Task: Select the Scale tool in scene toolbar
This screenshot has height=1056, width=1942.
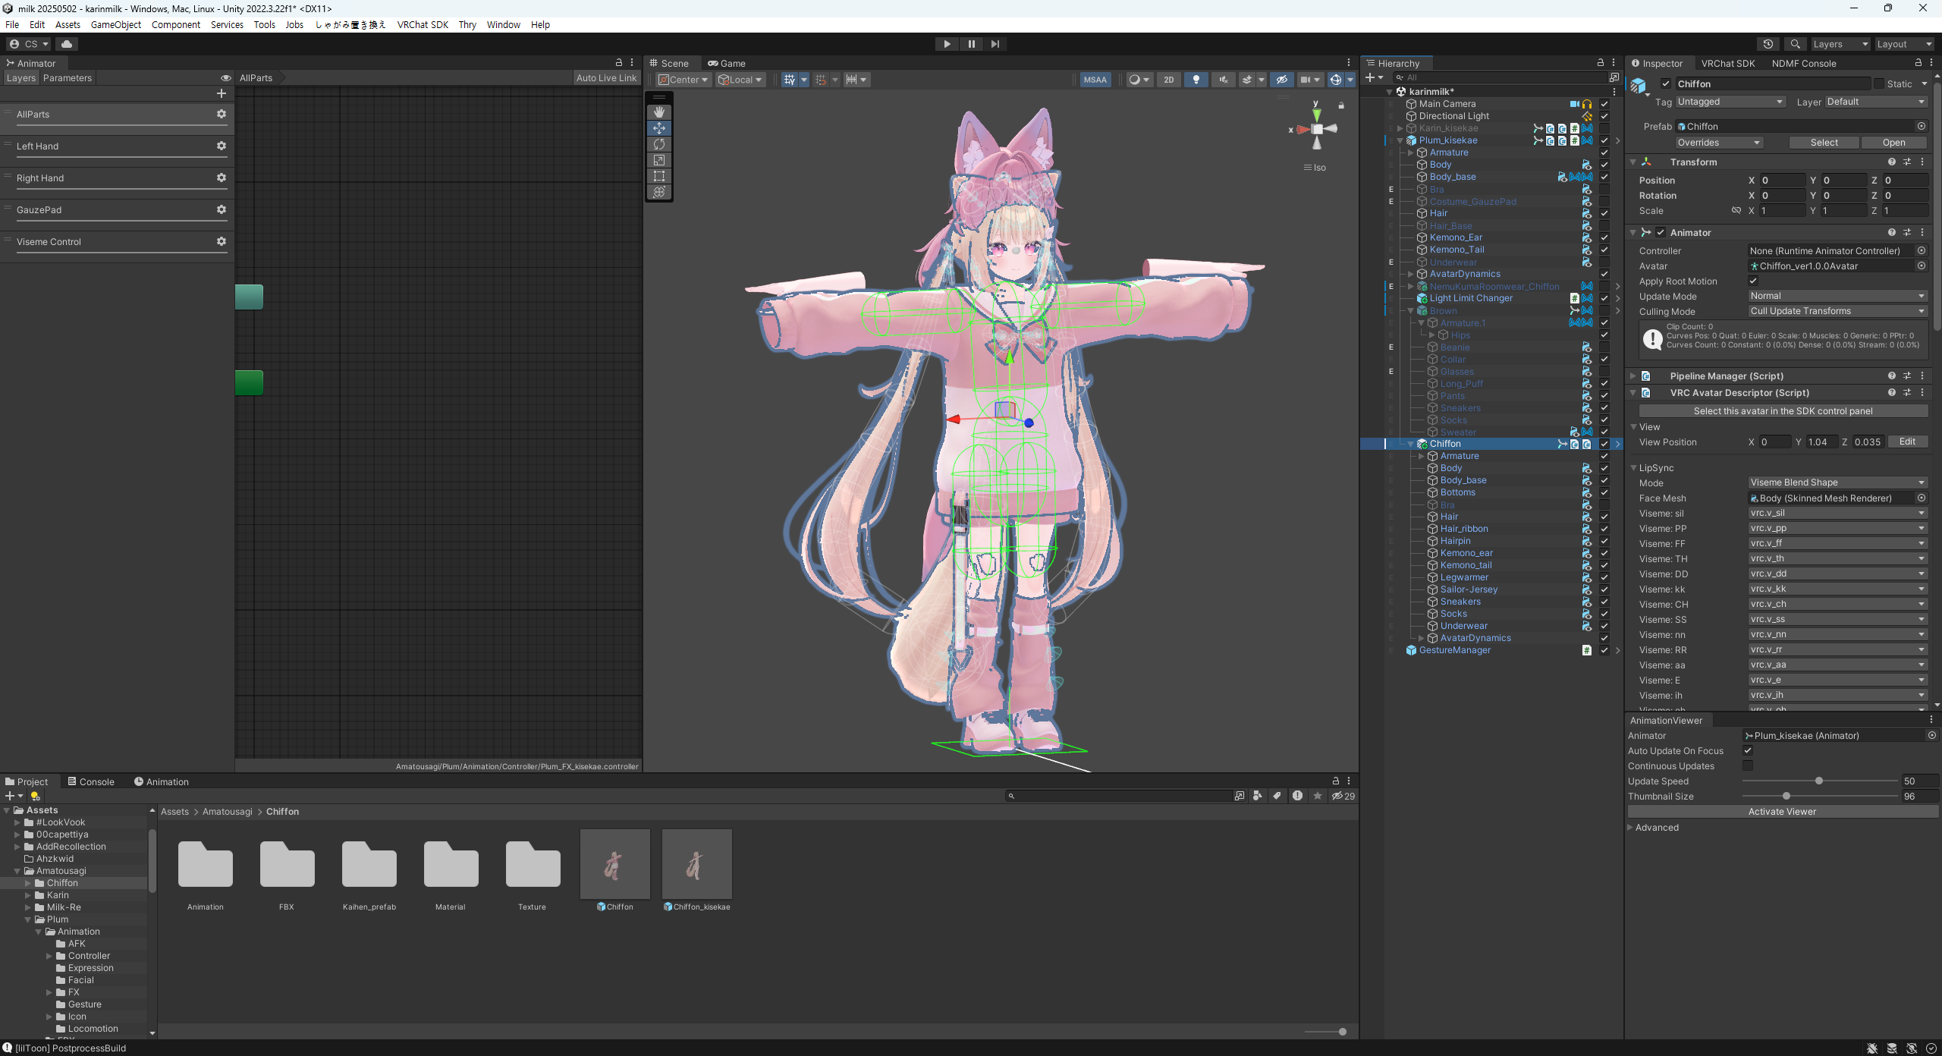Action: pos(658,160)
